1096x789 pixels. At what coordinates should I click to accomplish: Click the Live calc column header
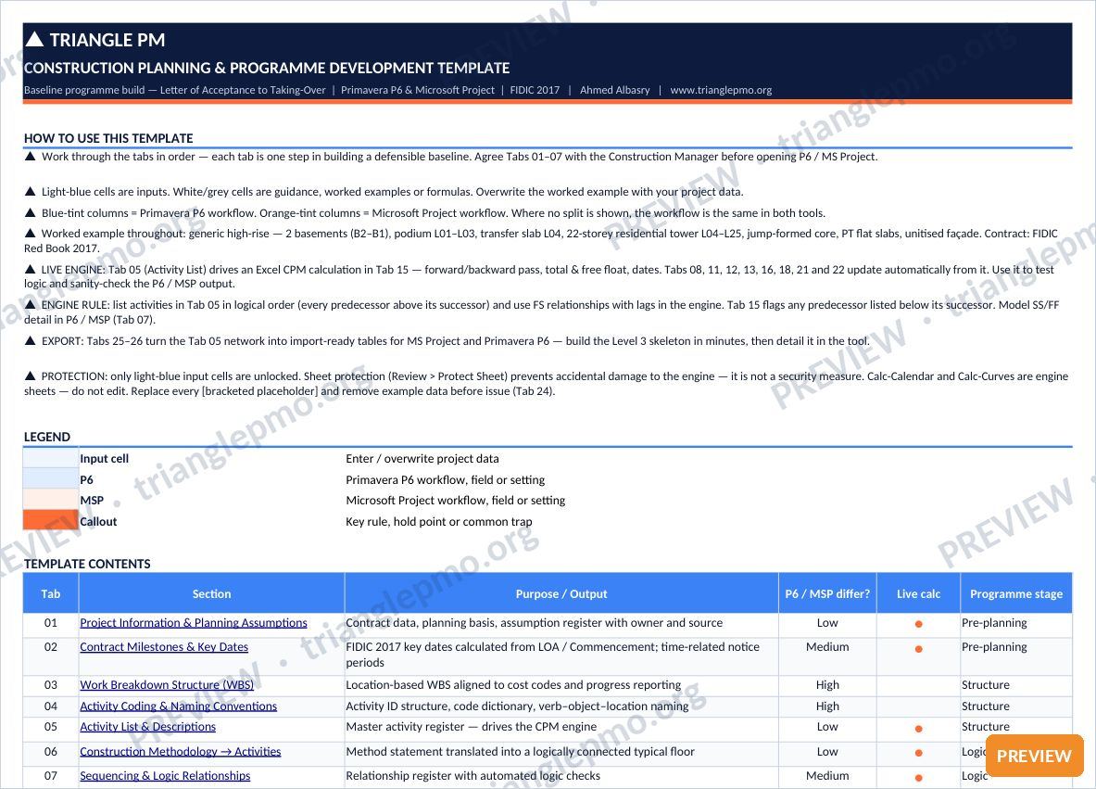(918, 594)
